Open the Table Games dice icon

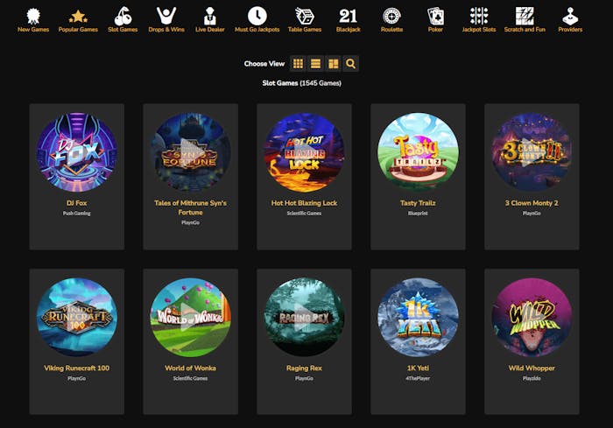tap(305, 16)
